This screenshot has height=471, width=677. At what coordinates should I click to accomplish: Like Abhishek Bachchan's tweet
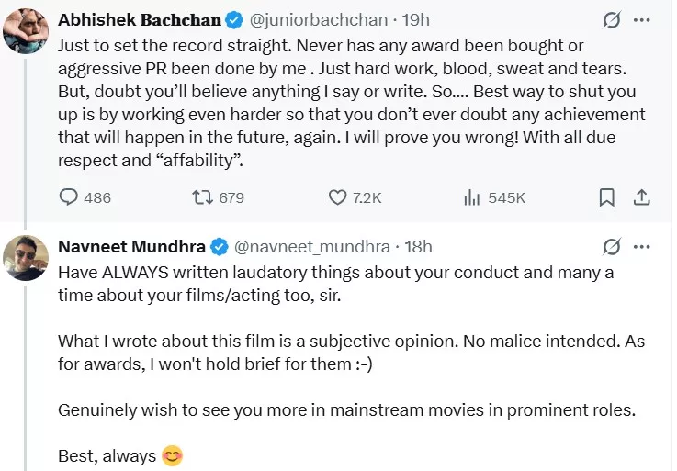[337, 197]
